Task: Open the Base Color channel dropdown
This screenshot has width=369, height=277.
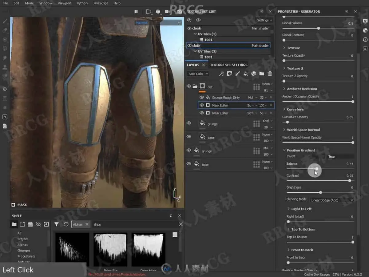Action: [198, 74]
